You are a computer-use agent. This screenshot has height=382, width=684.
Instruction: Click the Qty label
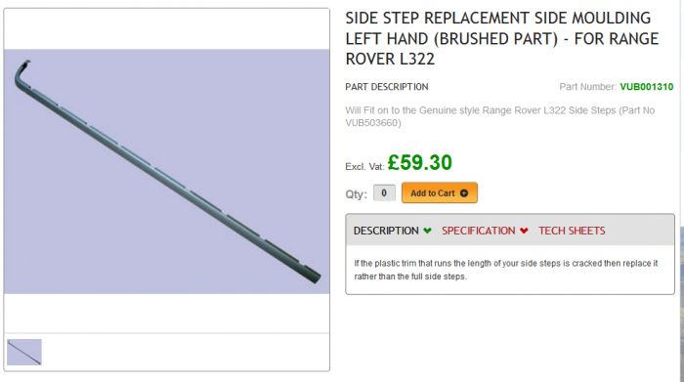(357, 194)
